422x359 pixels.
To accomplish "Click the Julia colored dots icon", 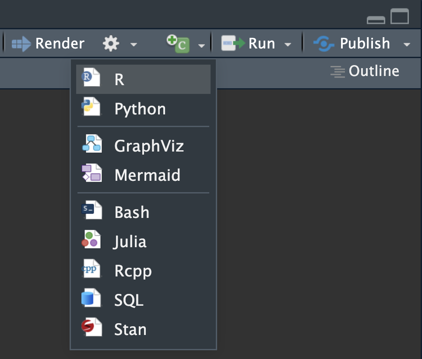I will [x=91, y=239].
